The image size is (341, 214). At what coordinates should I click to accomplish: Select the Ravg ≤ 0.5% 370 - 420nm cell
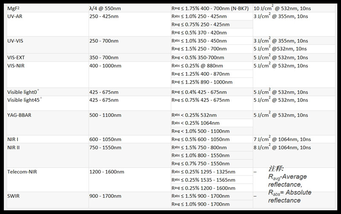click(x=200, y=32)
